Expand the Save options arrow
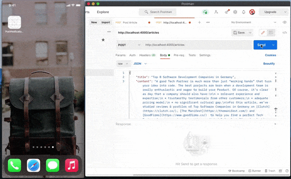Screen dimensions: 291x179 click(x=250, y=33)
